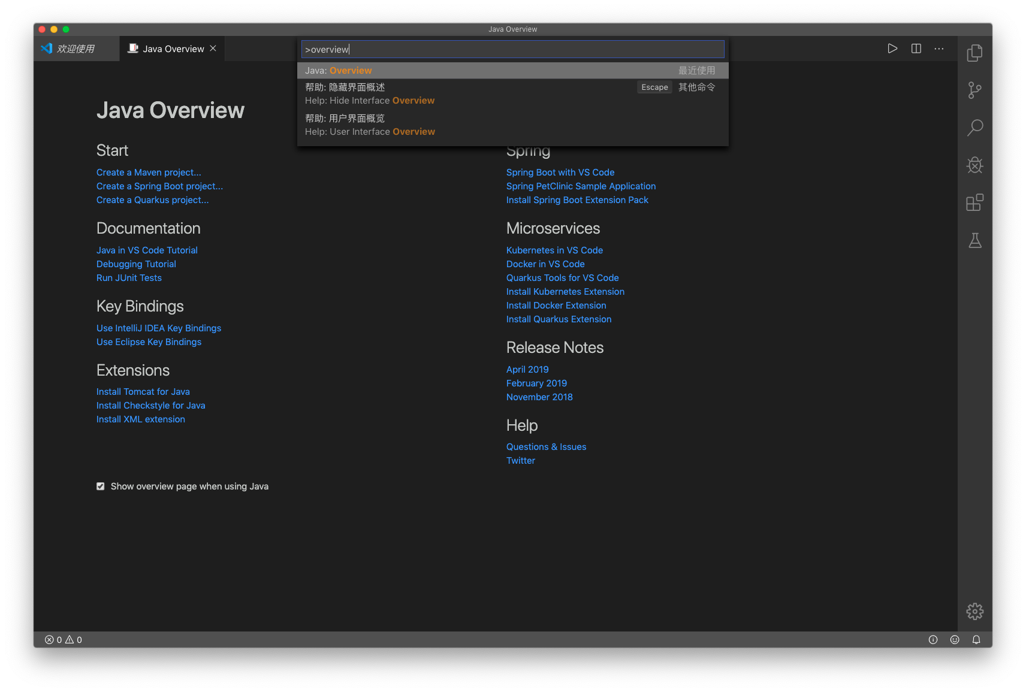
Task: Click Install Checkstyle for Java
Action: tap(151, 406)
